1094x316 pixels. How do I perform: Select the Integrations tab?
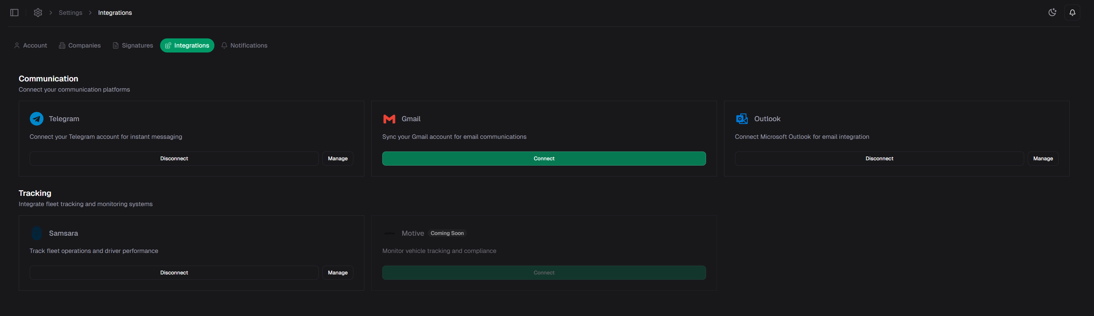187,45
